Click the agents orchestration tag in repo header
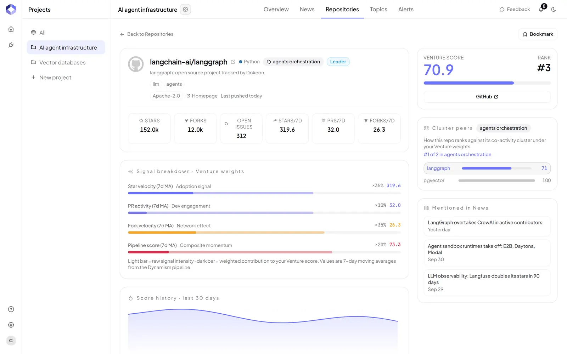567x354 pixels. (293, 62)
